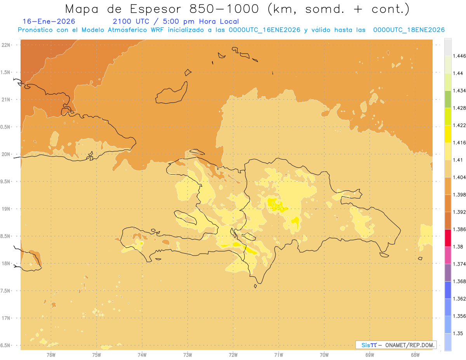Click the 'SisPI - ONAMET/REP.DOM.' credit box

tap(396, 345)
